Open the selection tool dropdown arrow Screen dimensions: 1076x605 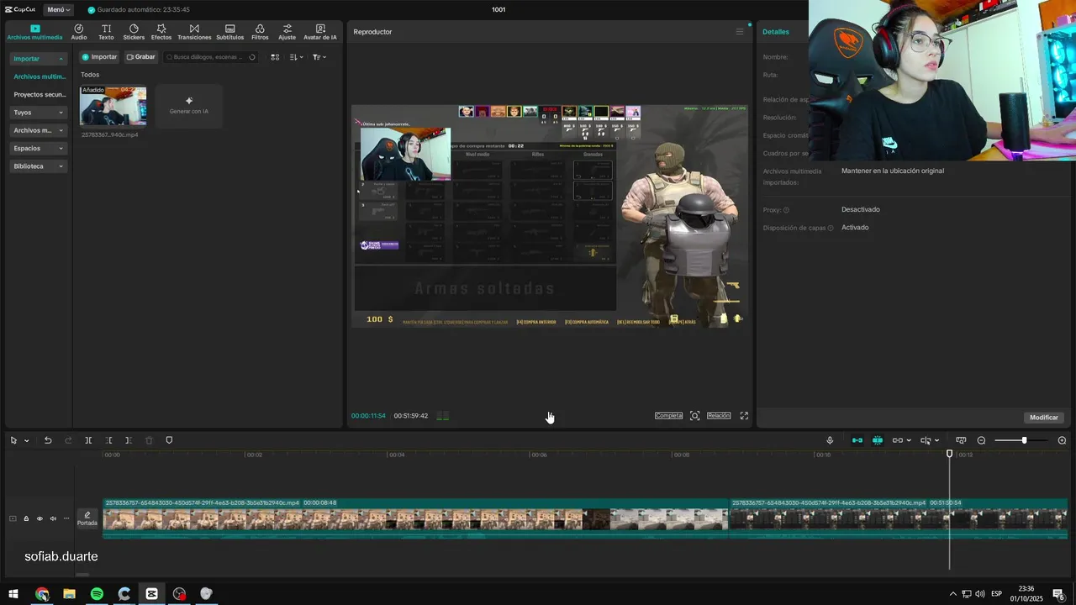(x=27, y=441)
